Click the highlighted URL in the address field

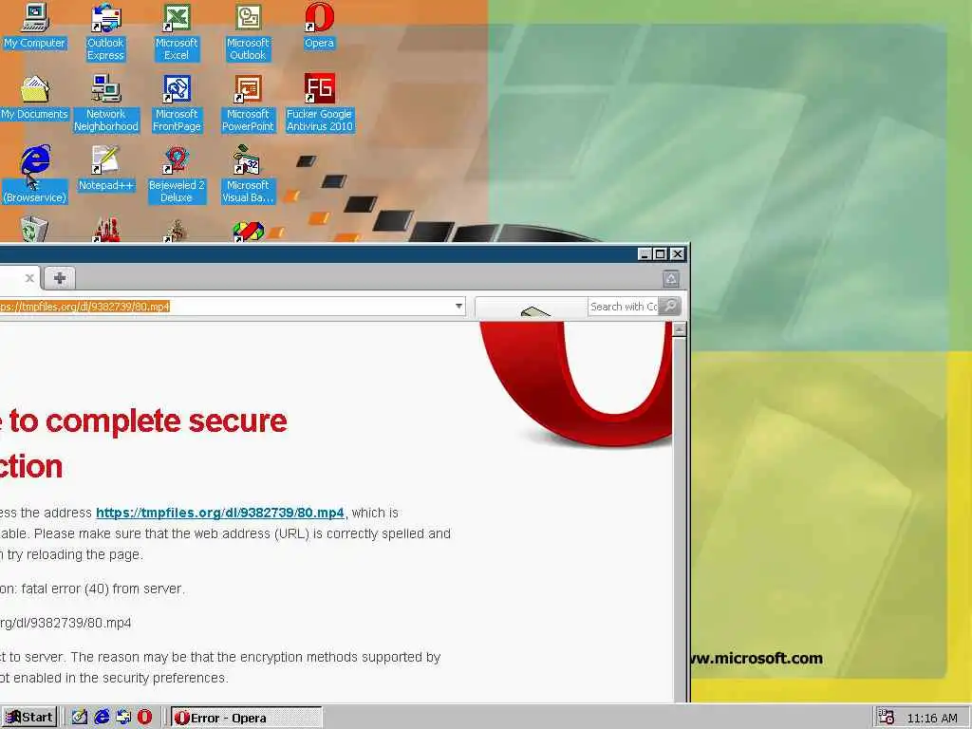(x=84, y=307)
